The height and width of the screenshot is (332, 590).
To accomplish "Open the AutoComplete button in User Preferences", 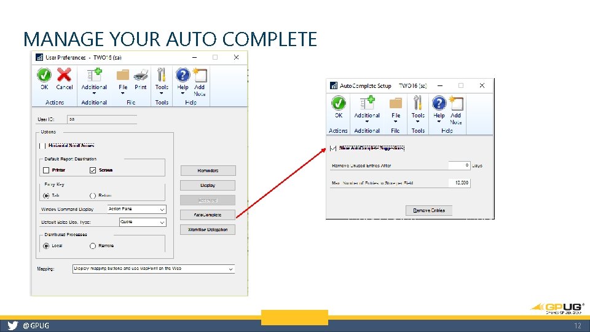I will 208,215.
